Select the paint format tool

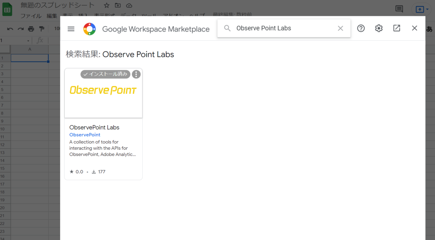(x=42, y=29)
